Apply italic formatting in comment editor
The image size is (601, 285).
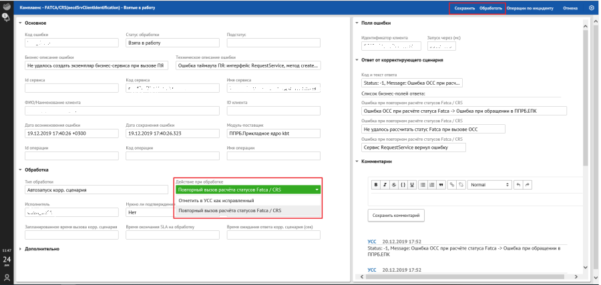385,184
